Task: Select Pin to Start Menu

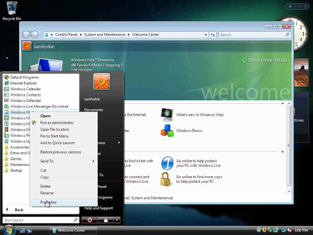Action: (x=64, y=136)
